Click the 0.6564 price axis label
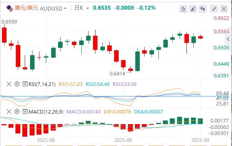The width and height of the screenshot is (232, 146). coord(221,32)
